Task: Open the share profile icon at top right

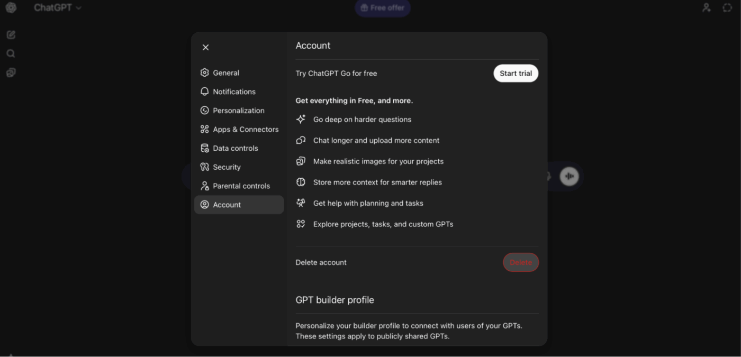Action: pos(706,7)
